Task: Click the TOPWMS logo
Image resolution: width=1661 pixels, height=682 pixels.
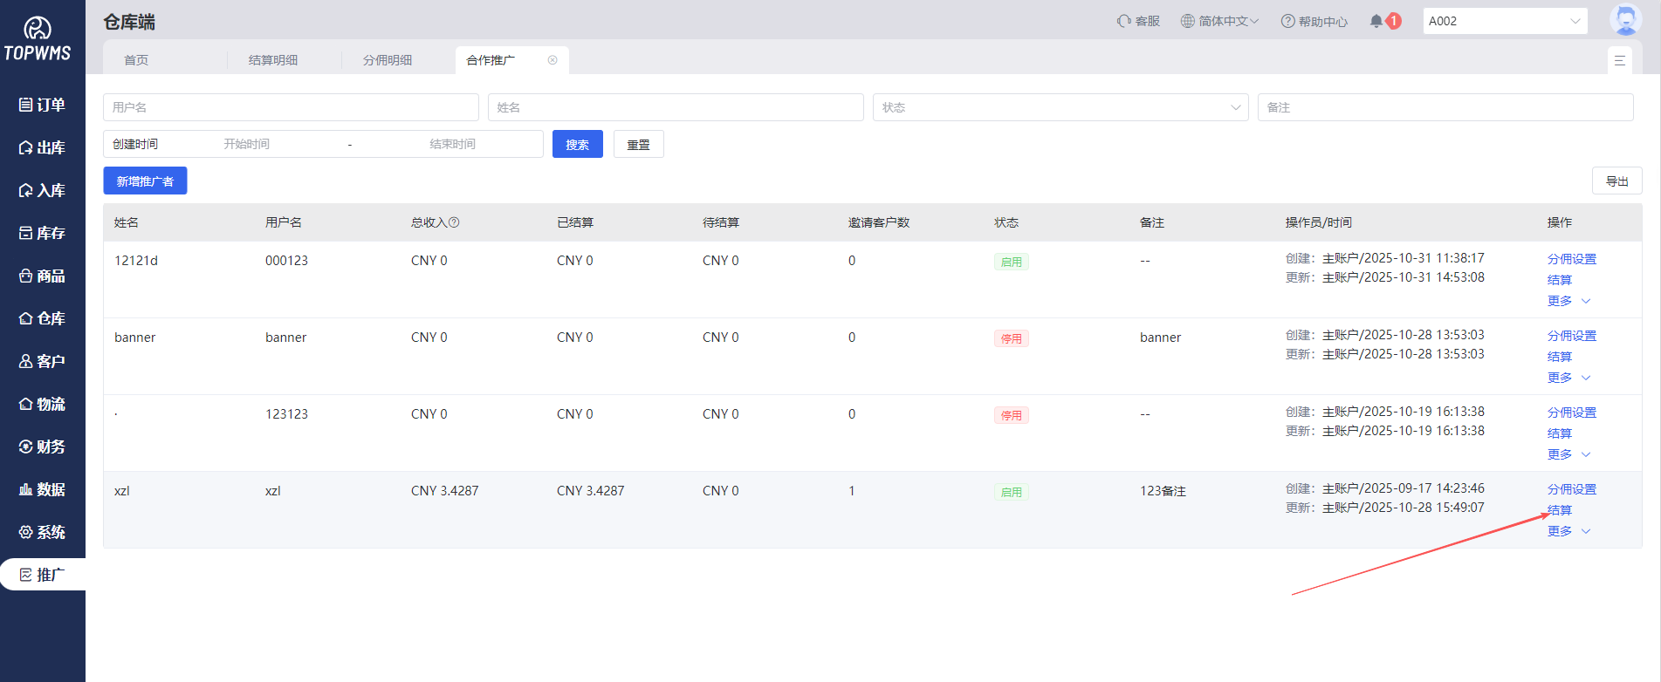Action: (38, 40)
